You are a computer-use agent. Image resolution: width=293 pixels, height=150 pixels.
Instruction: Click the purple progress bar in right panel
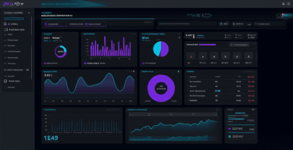(x=207, y=45)
